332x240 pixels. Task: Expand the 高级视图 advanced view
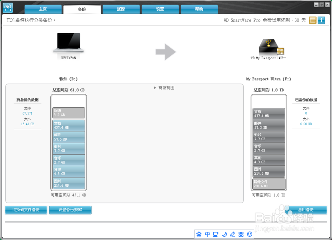click(164, 88)
